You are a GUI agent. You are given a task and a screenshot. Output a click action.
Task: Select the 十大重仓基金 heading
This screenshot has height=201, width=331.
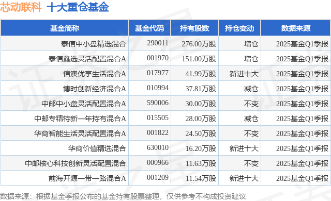point(78,7)
